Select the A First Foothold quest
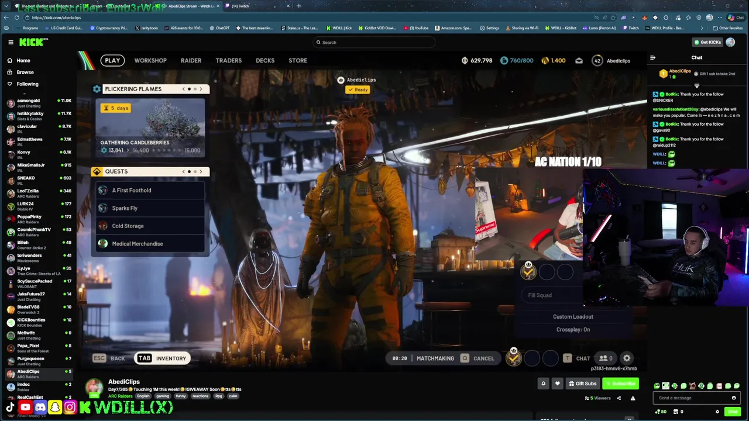This screenshot has width=749, height=421. [x=150, y=190]
